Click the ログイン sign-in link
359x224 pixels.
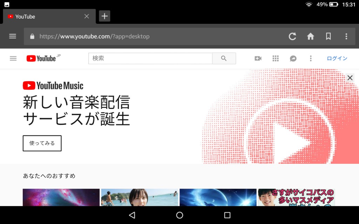tap(337, 58)
